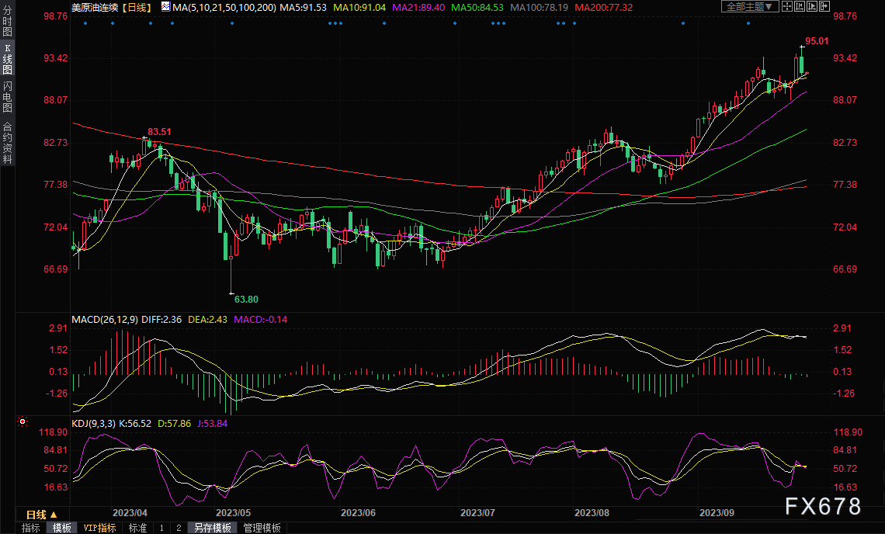The image size is (885, 534).
Task: Click the 83.51 price peak label
Action: (x=159, y=131)
